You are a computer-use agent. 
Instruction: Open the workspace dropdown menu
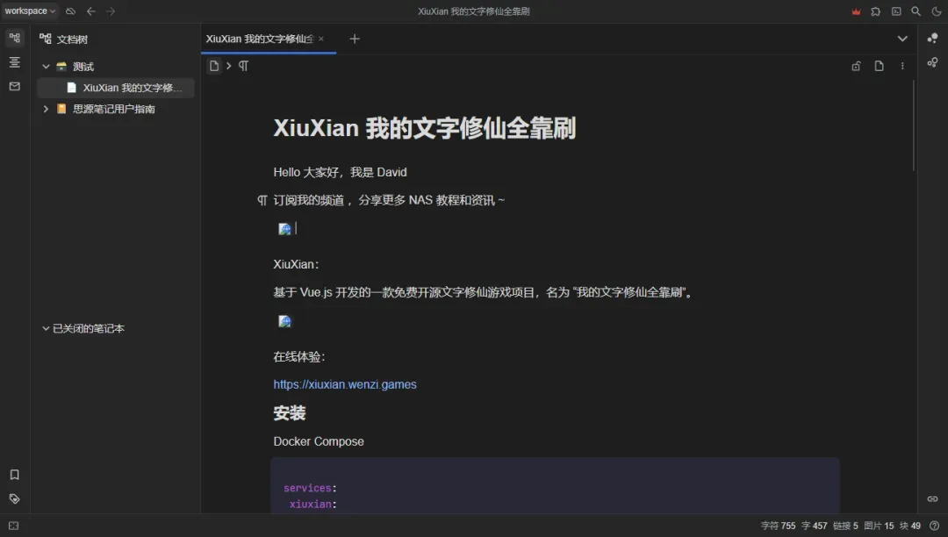tap(30, 11)
